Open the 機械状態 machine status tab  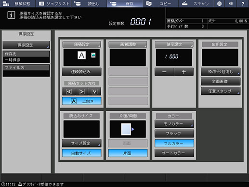click(x=18, y=3)
